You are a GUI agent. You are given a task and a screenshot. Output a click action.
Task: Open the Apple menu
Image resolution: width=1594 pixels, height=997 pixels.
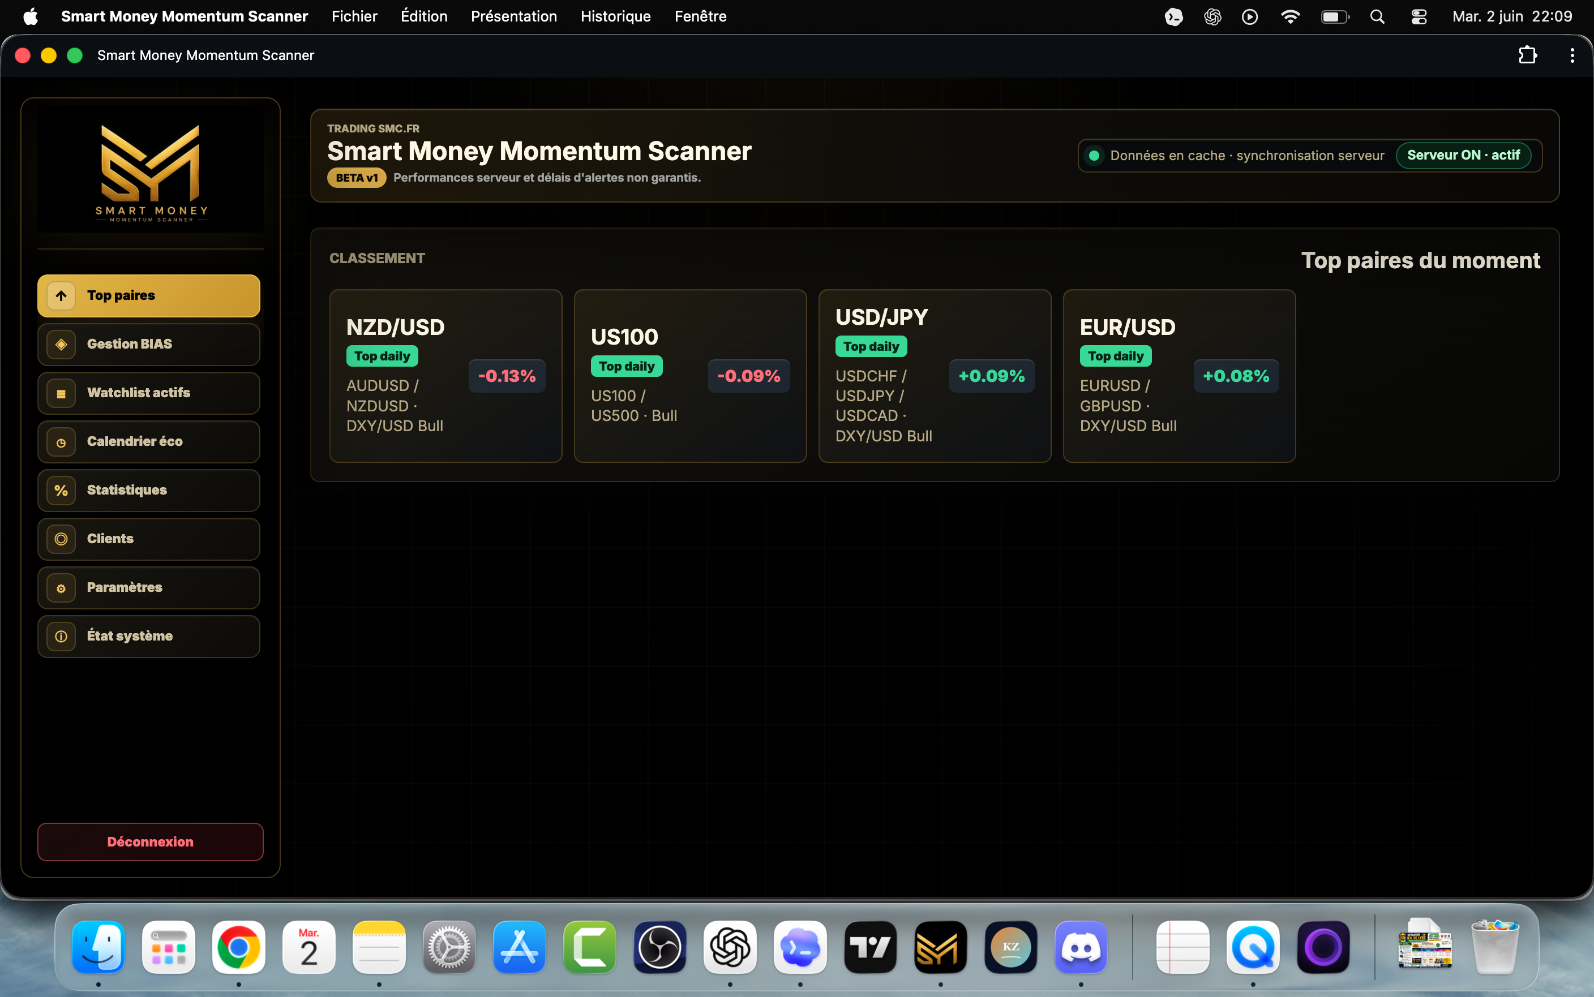tap(31, 16)
